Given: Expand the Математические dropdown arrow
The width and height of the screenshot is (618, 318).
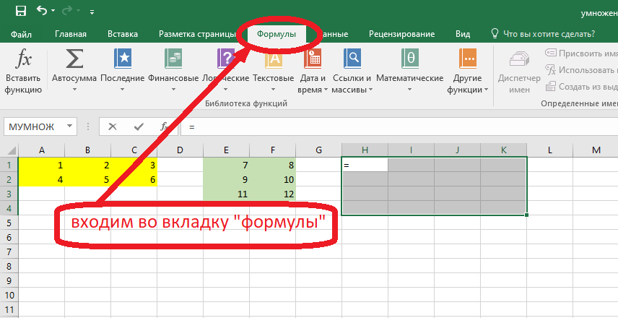Looking at the screenshot, I should pos(410,90).
